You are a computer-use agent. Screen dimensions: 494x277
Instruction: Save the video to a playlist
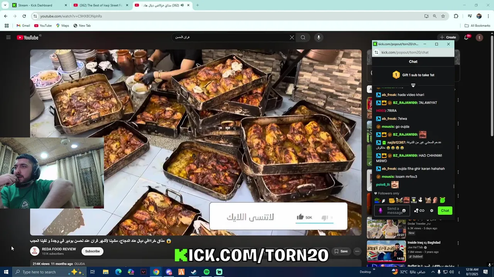[x=341, y=251]
